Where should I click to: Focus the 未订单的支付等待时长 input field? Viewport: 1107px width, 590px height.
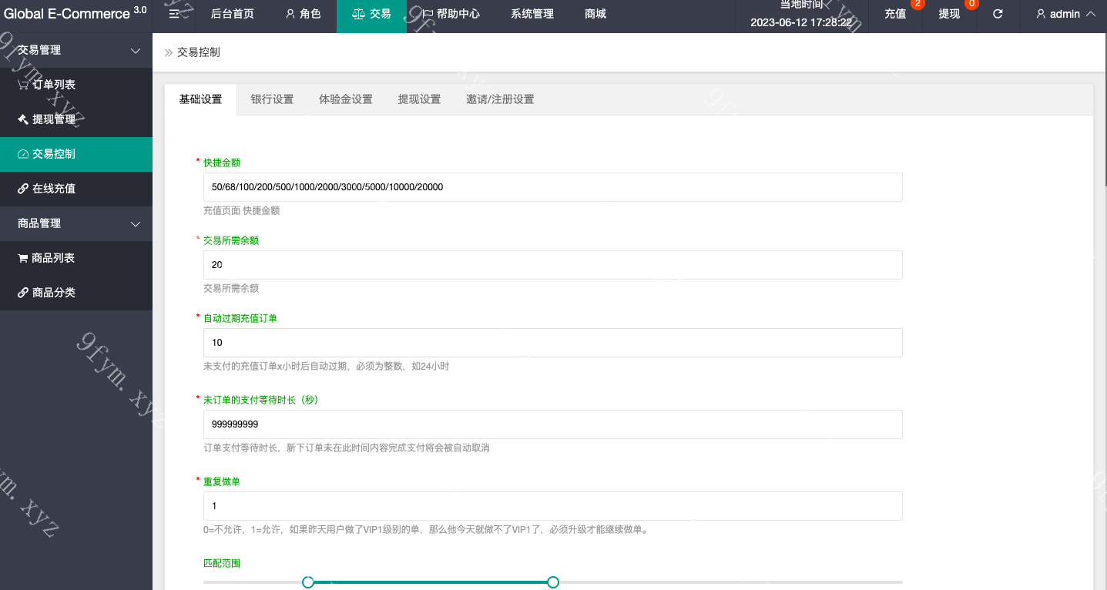pyautogui.click(x=552, y=424)
